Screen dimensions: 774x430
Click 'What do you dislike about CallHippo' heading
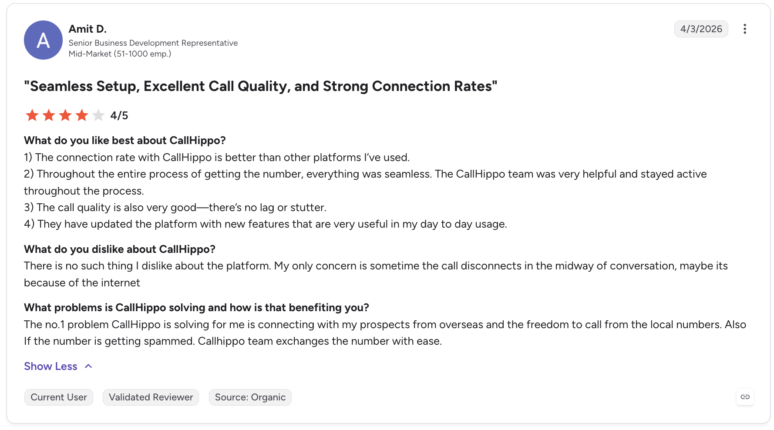(x=120, y=249)
